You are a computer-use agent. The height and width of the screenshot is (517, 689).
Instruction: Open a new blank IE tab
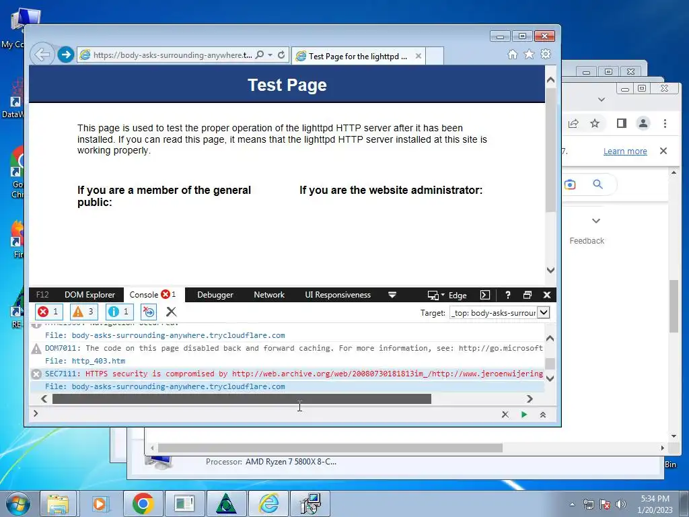pos(435,56)
